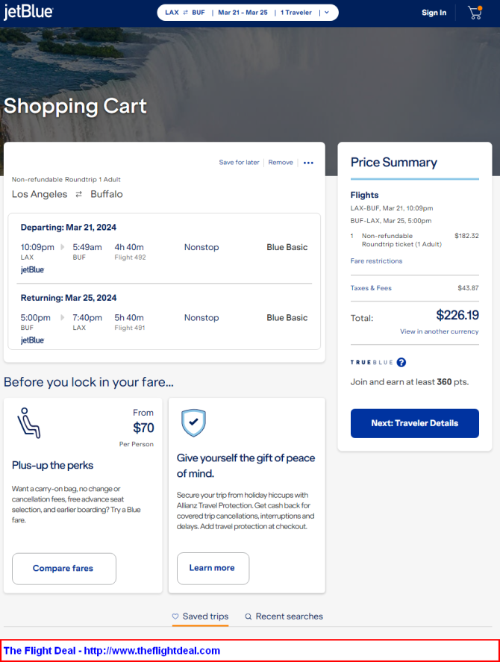Click the Learn more button
This screenshot has height=662, width=500.
[213, 568]
